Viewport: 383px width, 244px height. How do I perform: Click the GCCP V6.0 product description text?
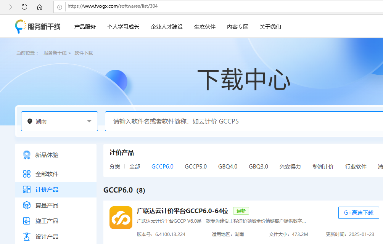221,221
